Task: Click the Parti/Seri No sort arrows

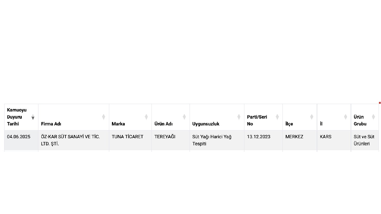Action: pos(277,117)
